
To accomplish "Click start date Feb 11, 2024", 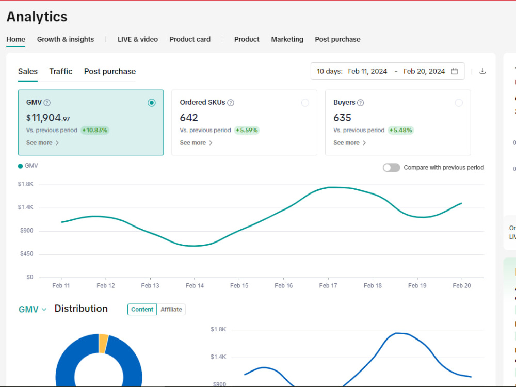I will click(x=367, y=71).
